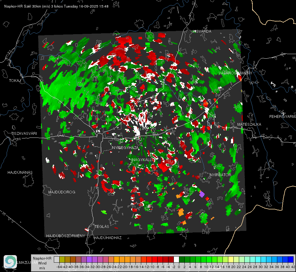Click the HAJDÚDOROG town label
This screenshot has height=272, width=296.
tap(62, 192)
